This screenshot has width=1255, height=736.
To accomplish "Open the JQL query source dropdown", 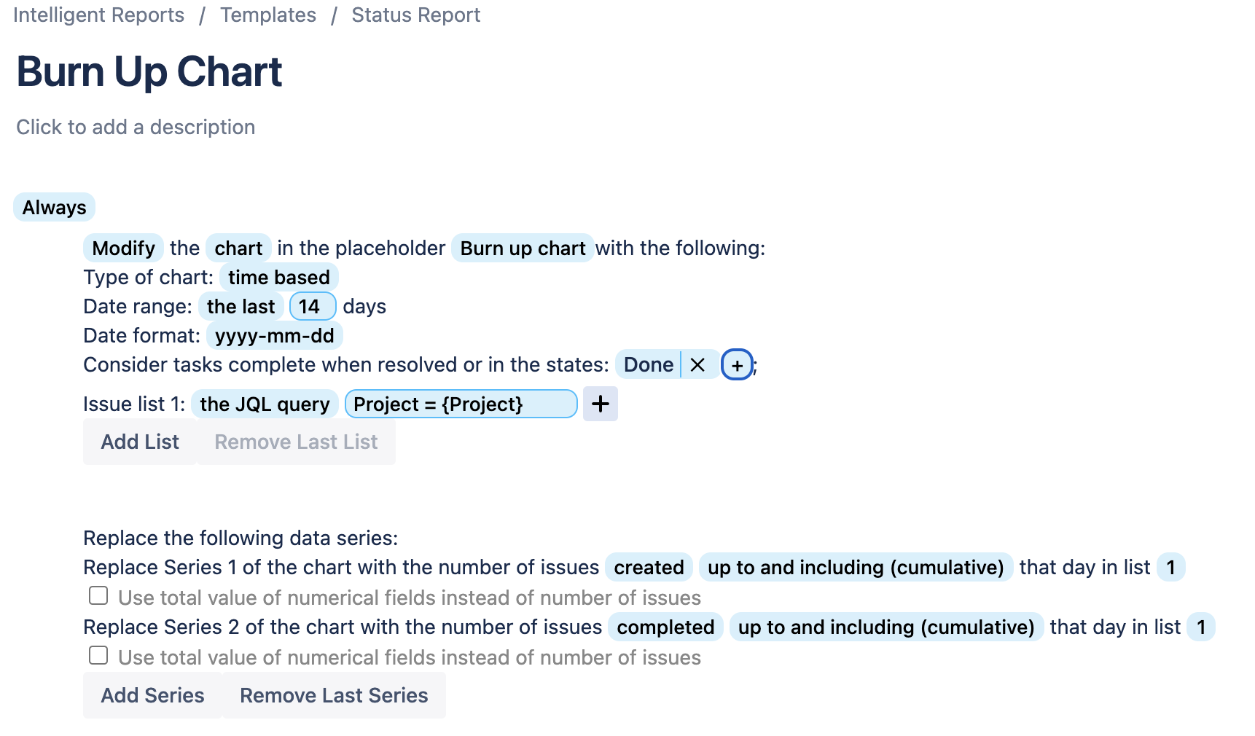I will pyautogui.click(x=265, y=404).
